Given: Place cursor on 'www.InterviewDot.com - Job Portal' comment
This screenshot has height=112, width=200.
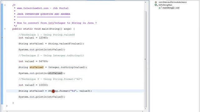Looking at the screenshot, I should click(43, 8).
